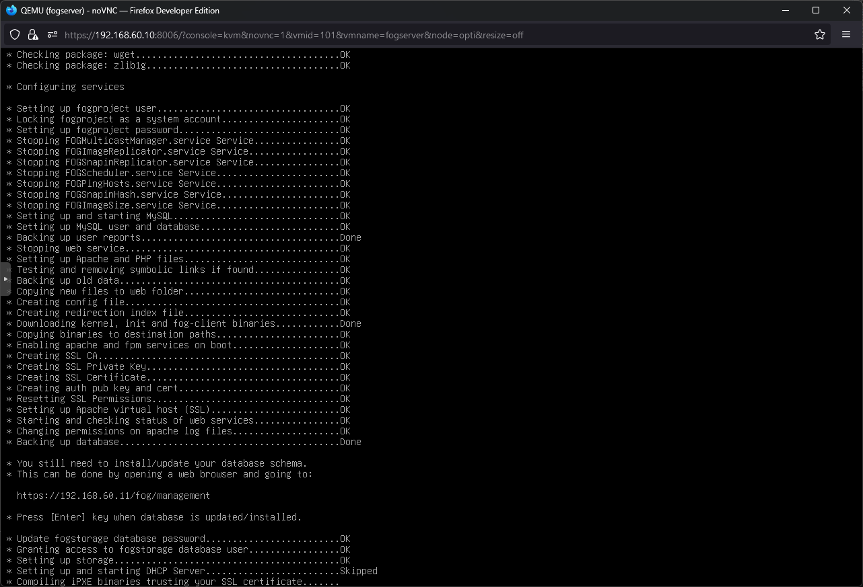
Task: Click 'Stopping FOGScheduler.service' line
Action: coord(178,173)
